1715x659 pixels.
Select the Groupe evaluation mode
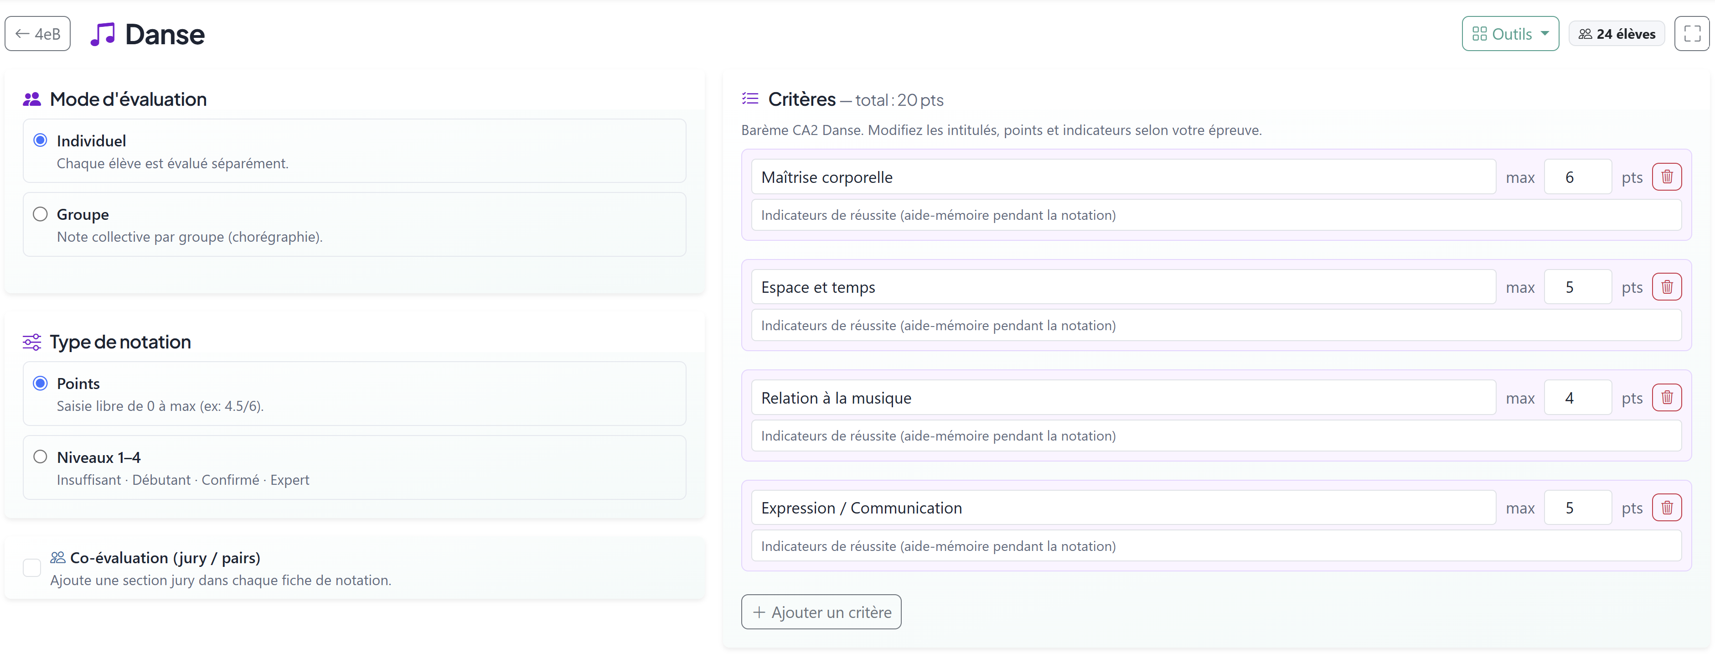pyautogui.click(x=40, y=214)
